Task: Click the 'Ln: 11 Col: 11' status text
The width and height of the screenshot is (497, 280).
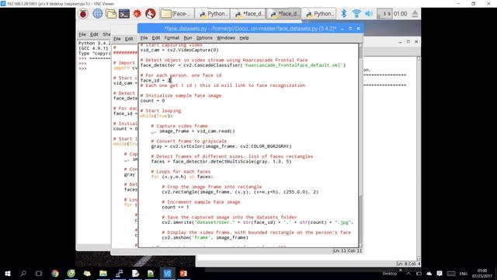Action: [x=347, y=250]
